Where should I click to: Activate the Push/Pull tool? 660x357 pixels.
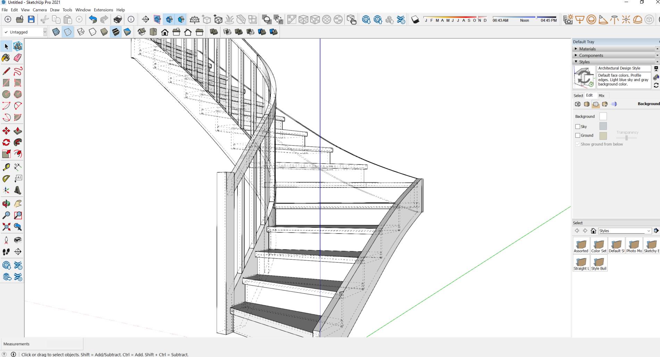coord(18,131)
